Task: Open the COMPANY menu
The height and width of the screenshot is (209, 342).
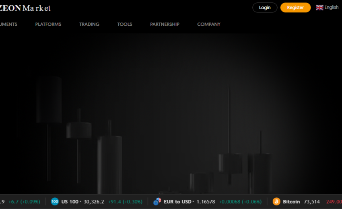Action: coord(209,24)
